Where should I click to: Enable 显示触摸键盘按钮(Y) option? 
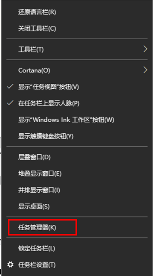tap(77, 136)
